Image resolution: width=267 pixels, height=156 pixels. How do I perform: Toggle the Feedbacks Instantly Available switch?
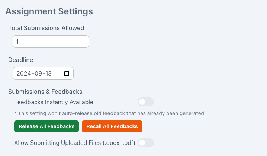coord(146,102)
